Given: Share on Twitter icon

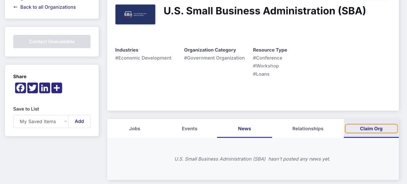Looking at the screenshot, I should (32, 88).
